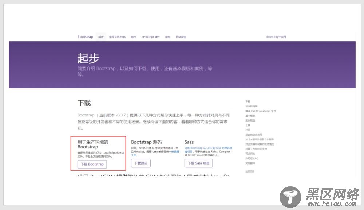Jump to 从 2.x 版本升级到 3.0 版本
The image size is (364, 210).
point(260,139)
